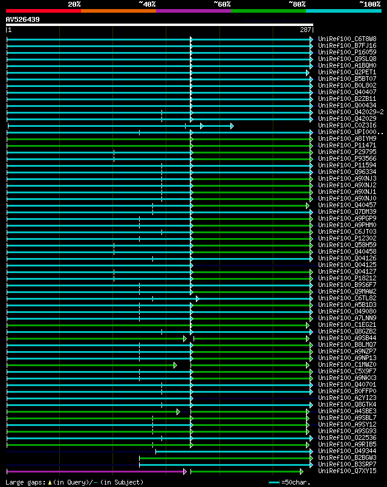Click the UniRef100_C5X9F7 label
Image resolution: width=387 pixels, height=487 pixels.
click(347, 372)
